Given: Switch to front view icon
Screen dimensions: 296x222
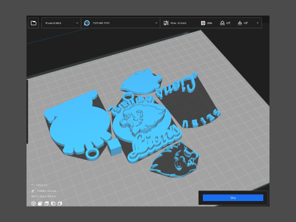Looking at the screenshot, I should click(x=40, y=203).
